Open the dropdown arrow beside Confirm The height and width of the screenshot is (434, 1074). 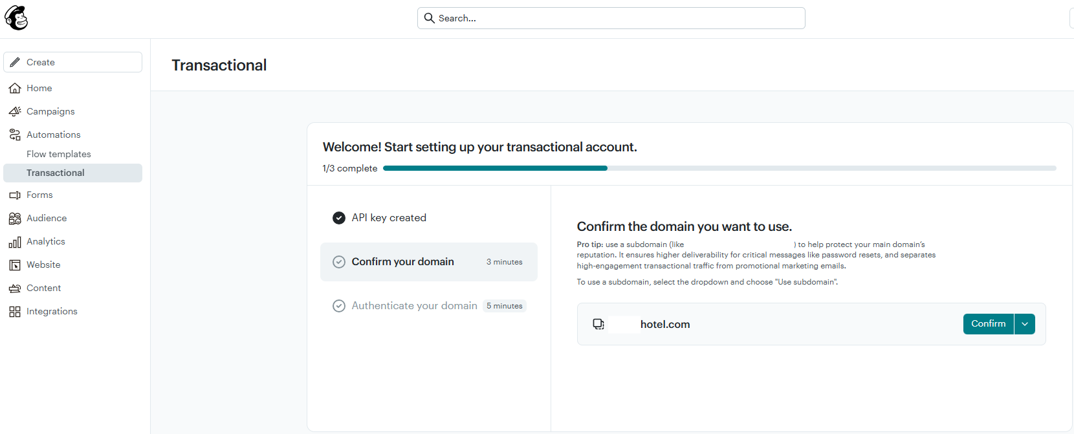(1025, 324)
